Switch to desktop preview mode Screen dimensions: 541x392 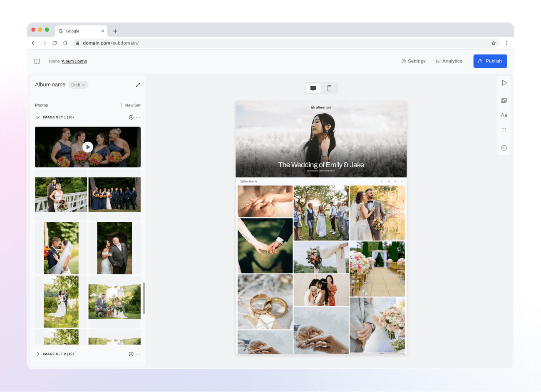pos(313,88)
